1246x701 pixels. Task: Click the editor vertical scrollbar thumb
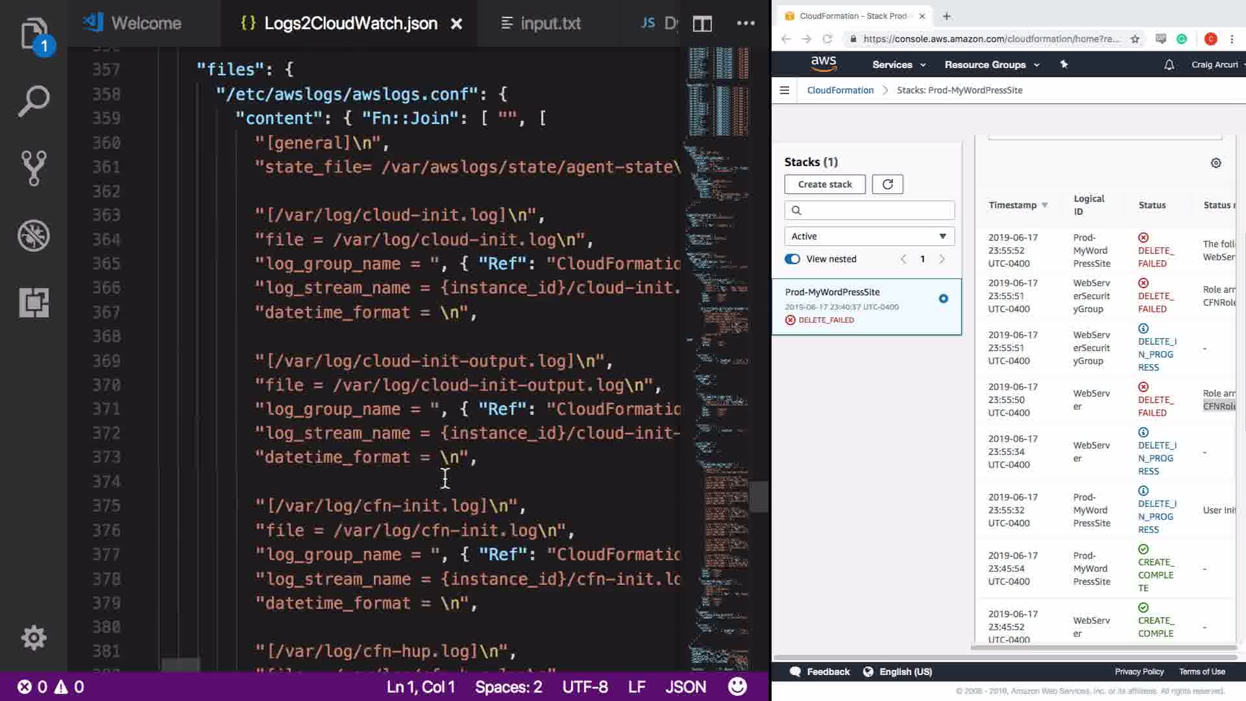[x=759, y=497]
